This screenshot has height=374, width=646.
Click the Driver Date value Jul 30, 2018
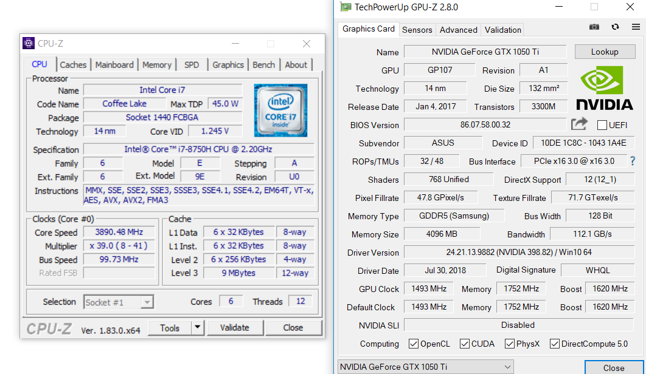(x=445, y=270)
